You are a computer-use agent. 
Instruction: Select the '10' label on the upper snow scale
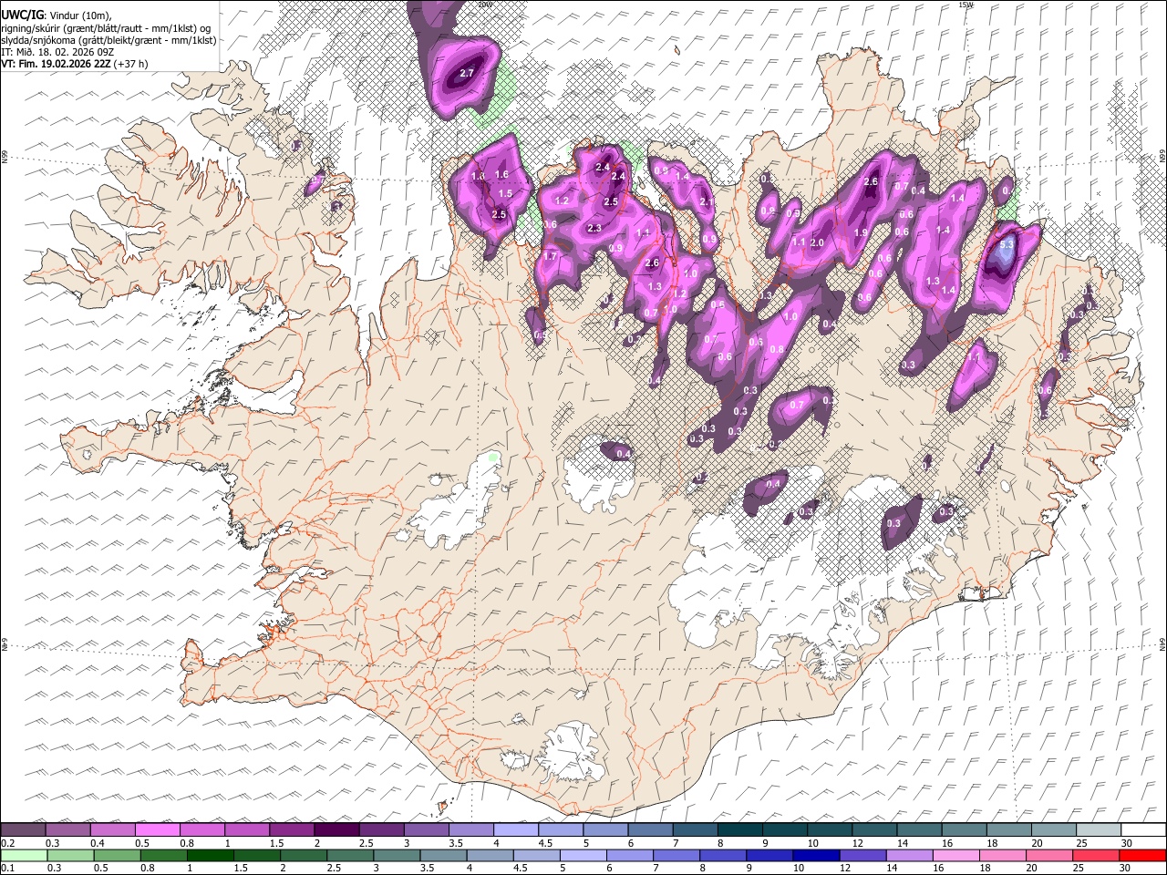coord(812,843)
